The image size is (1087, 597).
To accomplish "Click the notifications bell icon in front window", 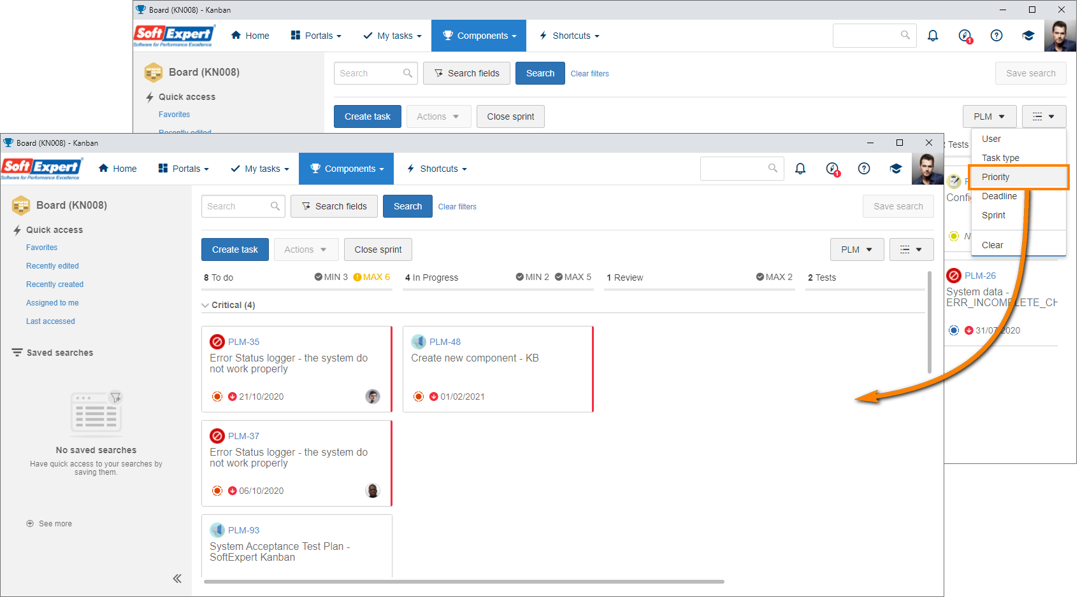I will click(x=800, y=169).
